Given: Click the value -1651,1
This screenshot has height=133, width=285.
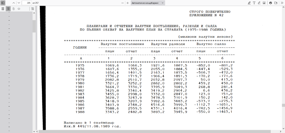Looking at the screenshot, I should [x=225, y=105].
